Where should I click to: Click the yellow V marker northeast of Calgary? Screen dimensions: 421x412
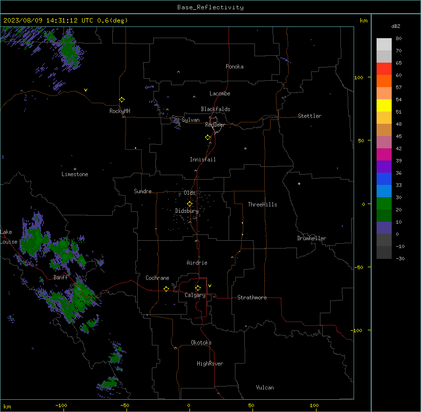coord(210,286)
